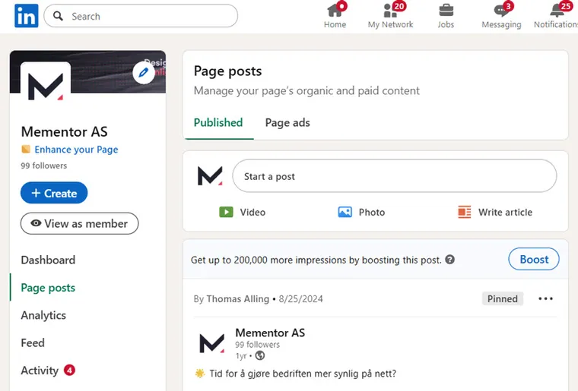Click the 99 followers text in sidebar
The image size is (578, 391).
tap(44, 166)
